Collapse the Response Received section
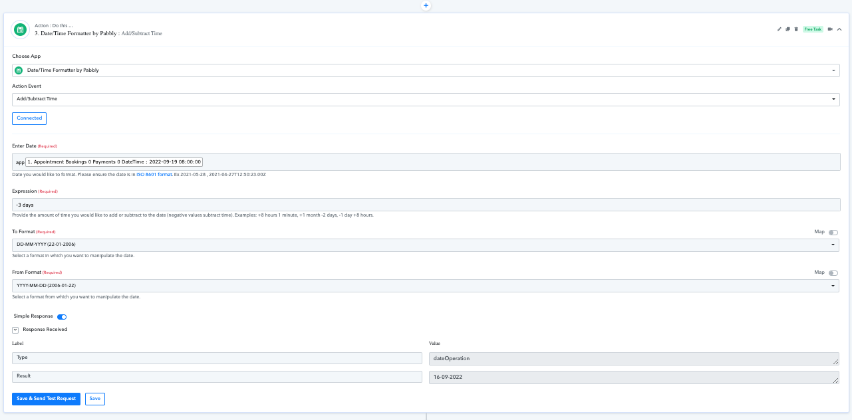 [x=15, y=330]
